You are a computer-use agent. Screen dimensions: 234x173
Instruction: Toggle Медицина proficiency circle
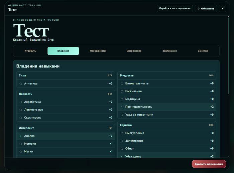click(x=122, y=99)
